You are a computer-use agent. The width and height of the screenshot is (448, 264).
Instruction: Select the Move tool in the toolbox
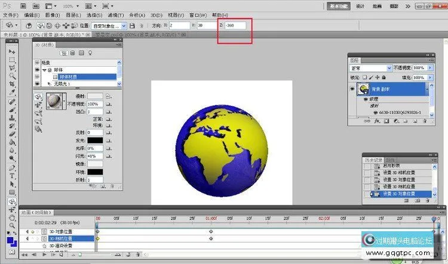tap(12, 52)
